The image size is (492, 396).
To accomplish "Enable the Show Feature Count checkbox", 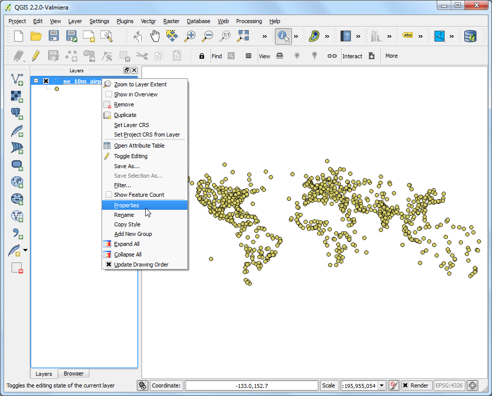I will 109,195.
